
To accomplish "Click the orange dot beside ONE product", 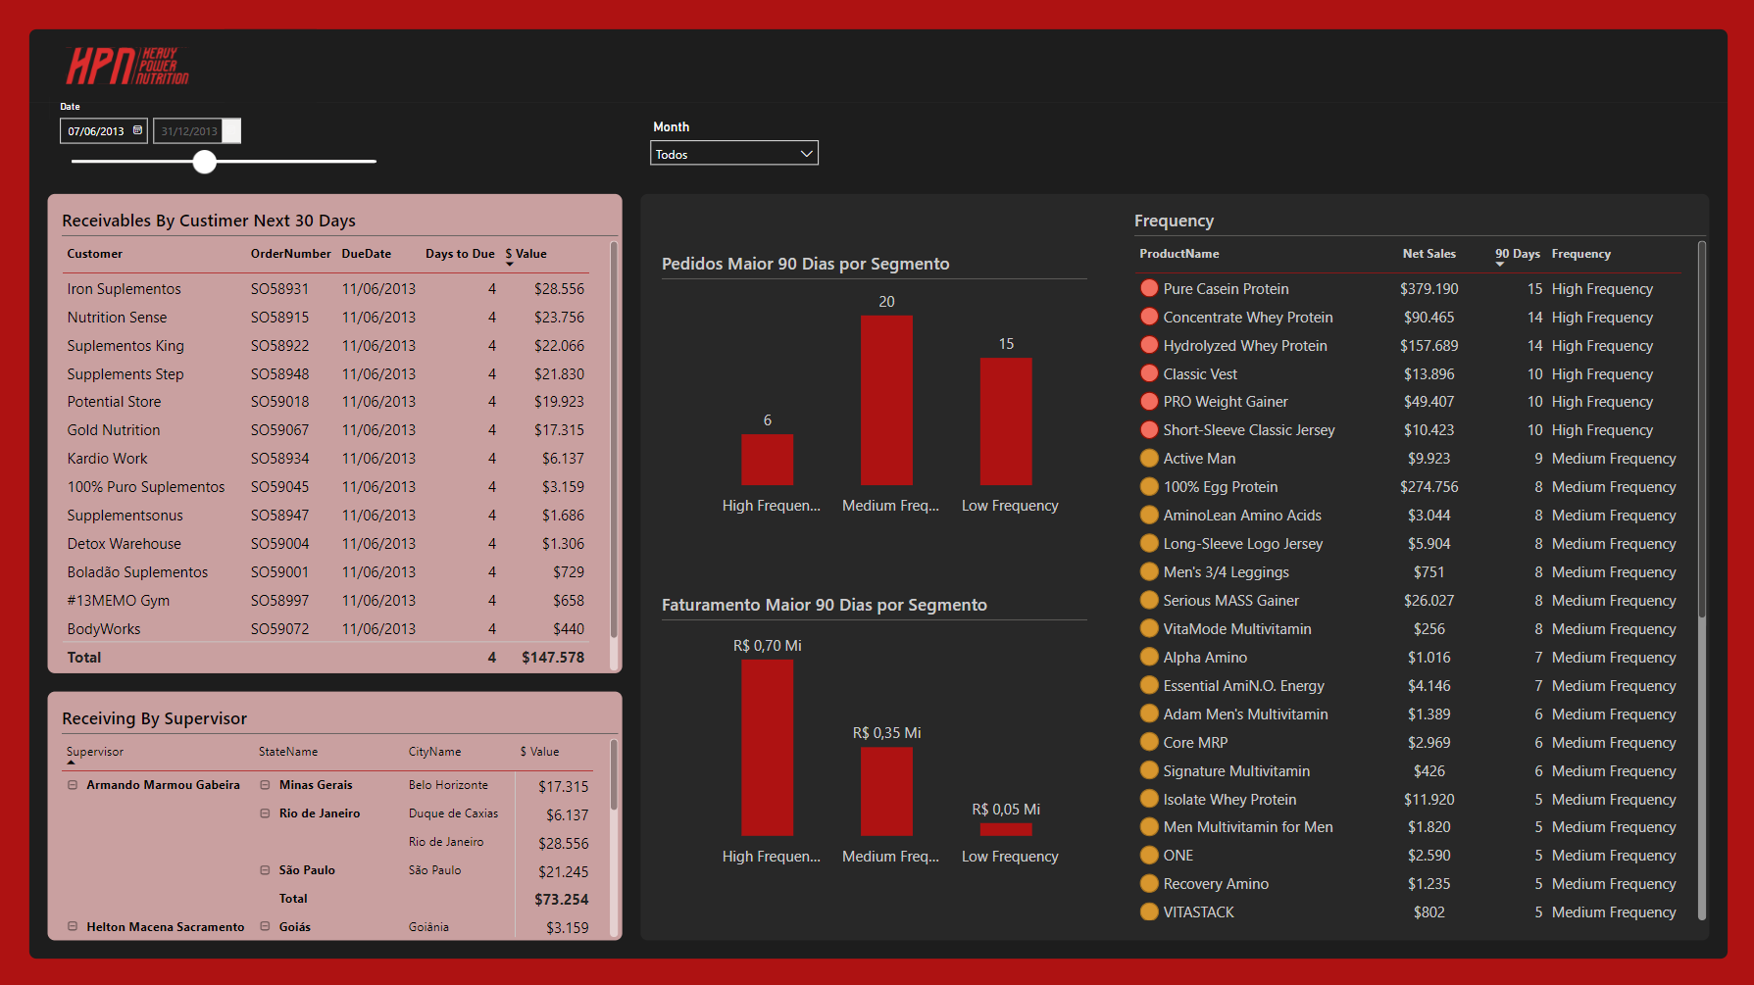I will click(1149, 855).
